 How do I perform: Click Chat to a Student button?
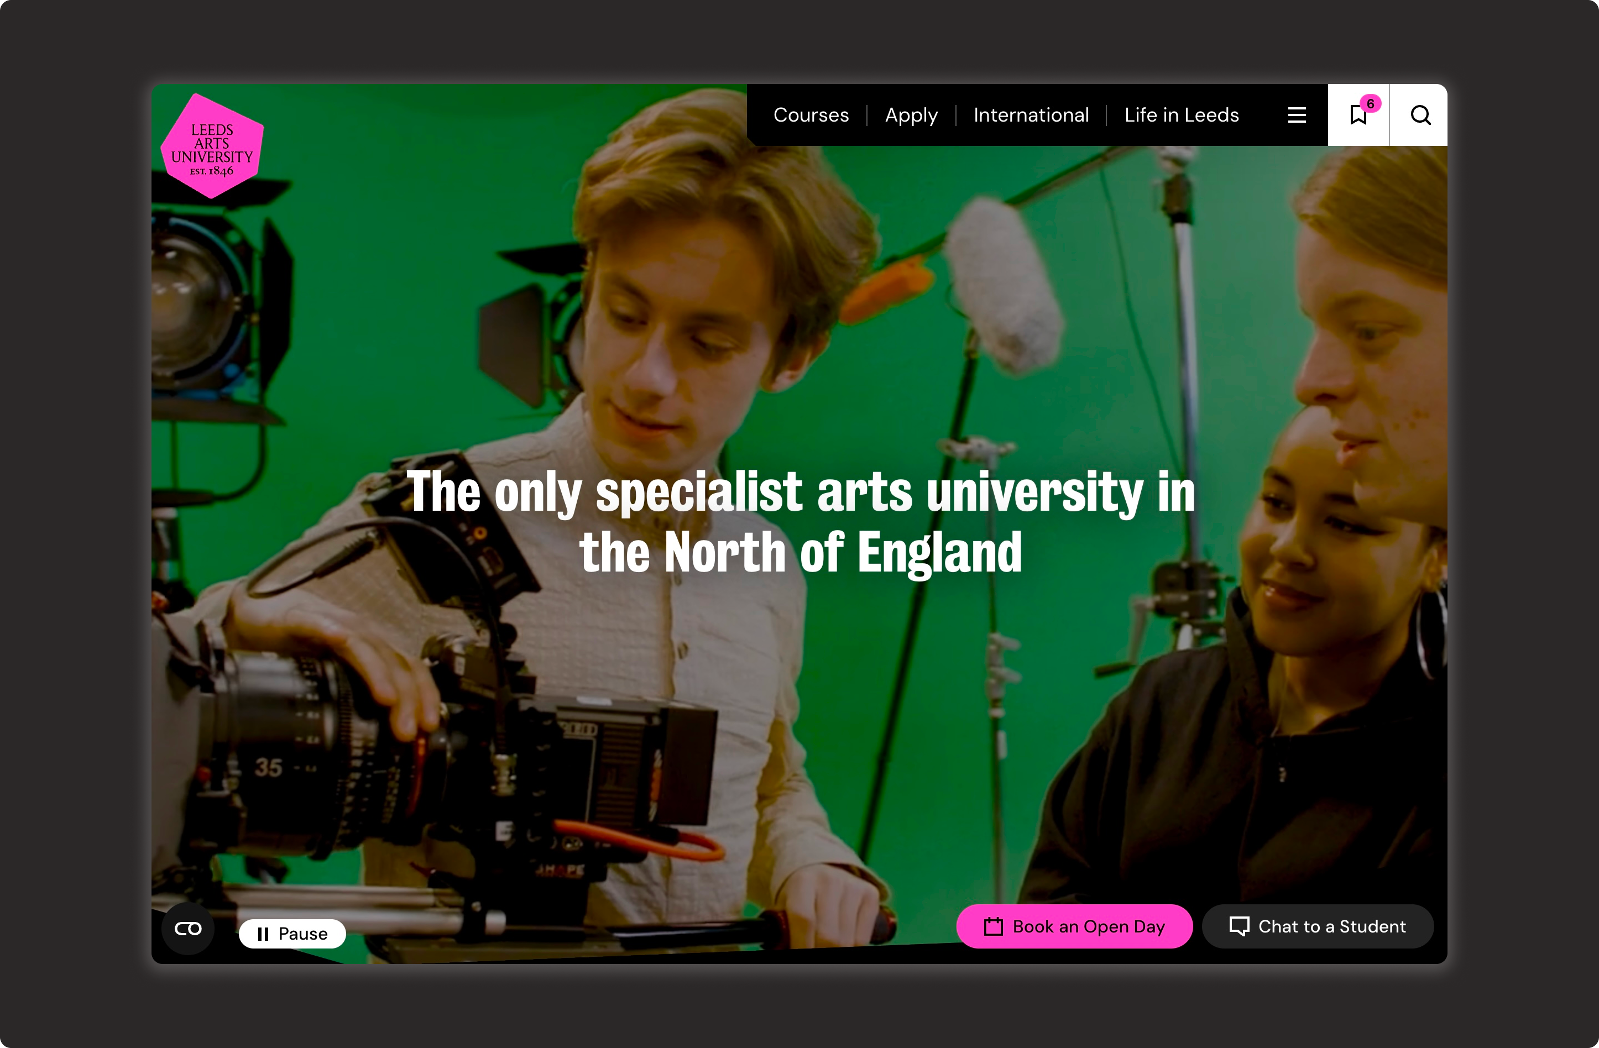click(x=1318, y=926)
